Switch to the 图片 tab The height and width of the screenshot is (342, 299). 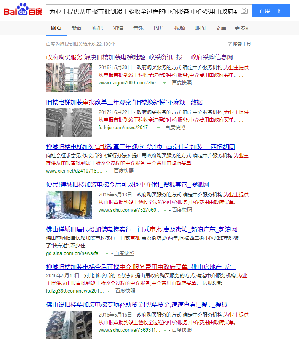click(x=159, y=28)
